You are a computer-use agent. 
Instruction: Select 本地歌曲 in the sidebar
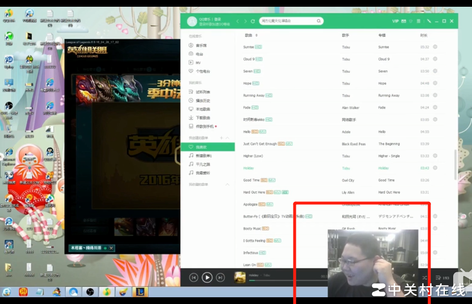[203, 109]
